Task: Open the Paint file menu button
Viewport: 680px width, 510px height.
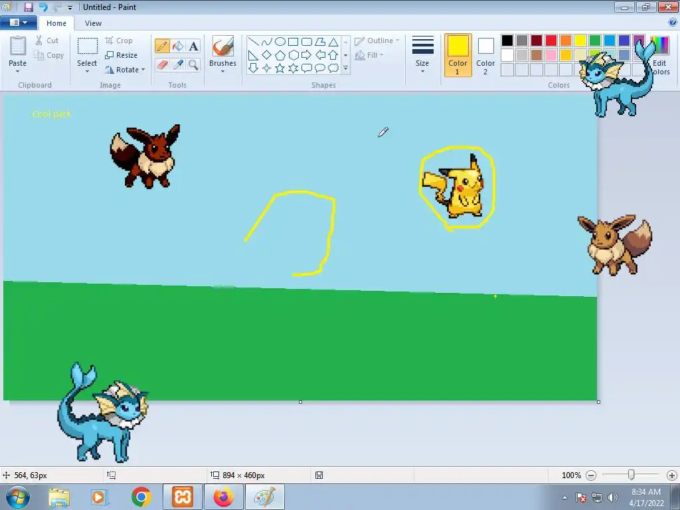Action: (x=18, y=23)
